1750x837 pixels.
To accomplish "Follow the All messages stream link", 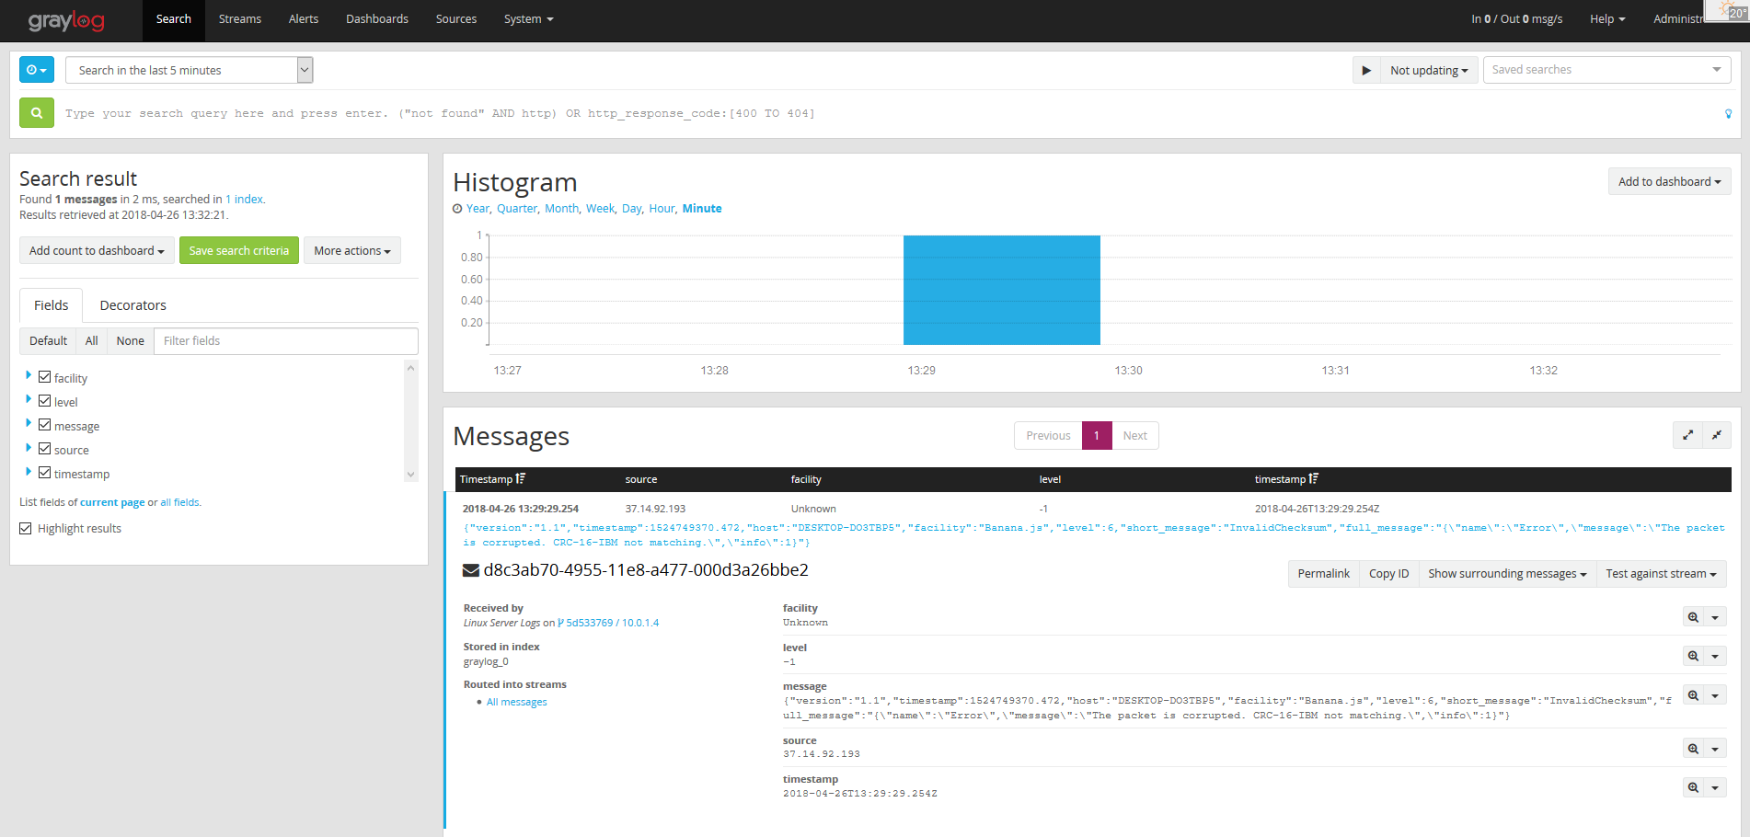I will [x=516, y=701].
